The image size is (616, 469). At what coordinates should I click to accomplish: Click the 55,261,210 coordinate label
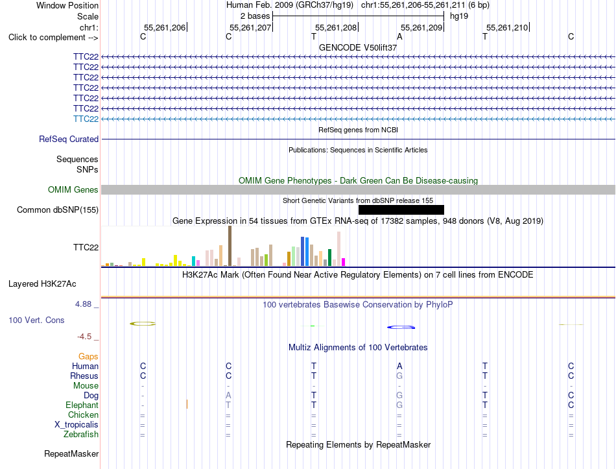(x=507, y=27)
